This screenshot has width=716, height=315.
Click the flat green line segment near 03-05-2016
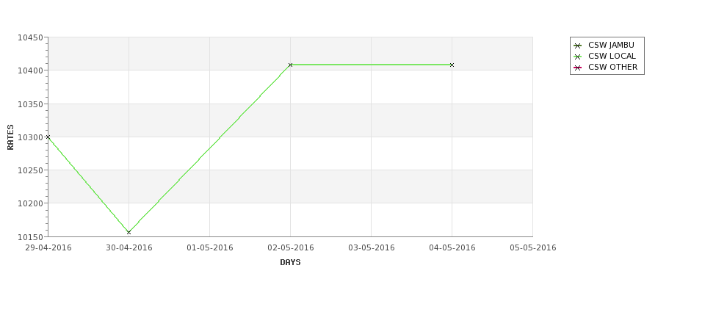372,65
